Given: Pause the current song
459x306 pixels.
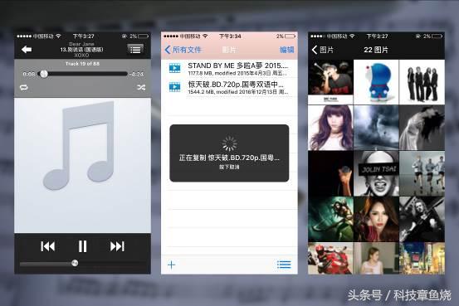Looking at the screenshot, I should click(82, 246).
